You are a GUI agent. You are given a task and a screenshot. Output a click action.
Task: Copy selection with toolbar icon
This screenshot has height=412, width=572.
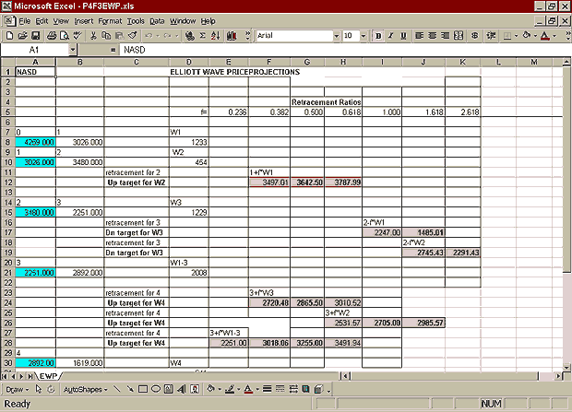(x=106, y=35)
